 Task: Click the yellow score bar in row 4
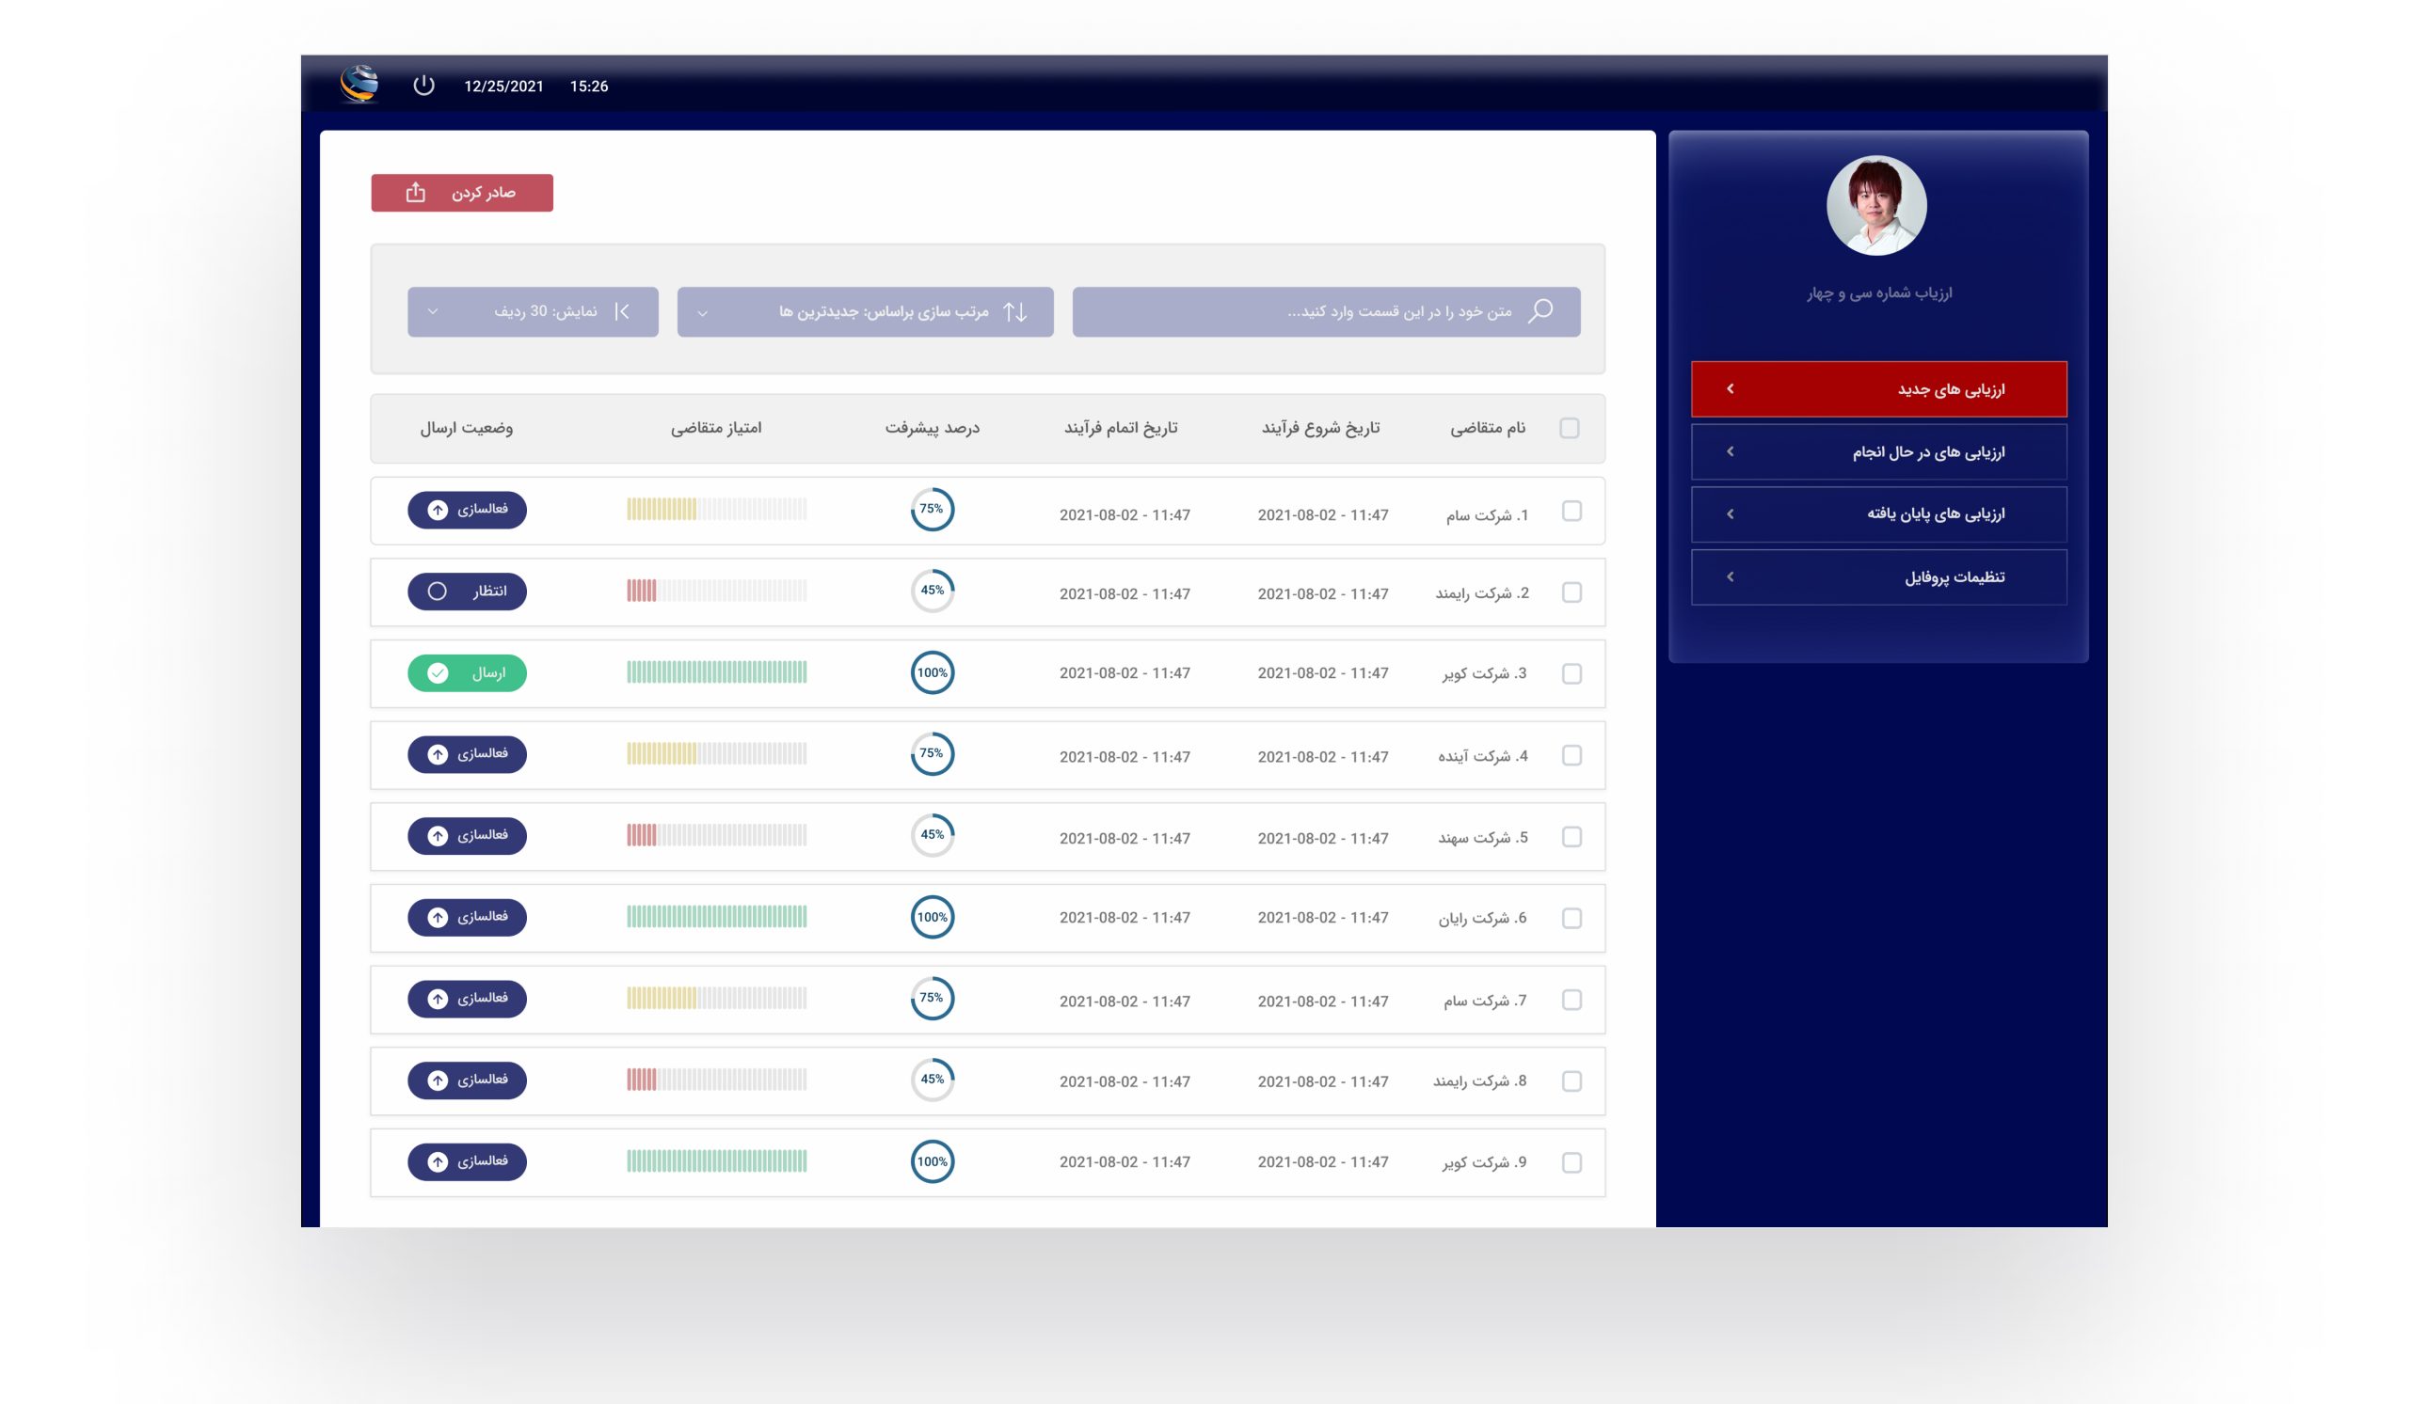pos(662,754)
